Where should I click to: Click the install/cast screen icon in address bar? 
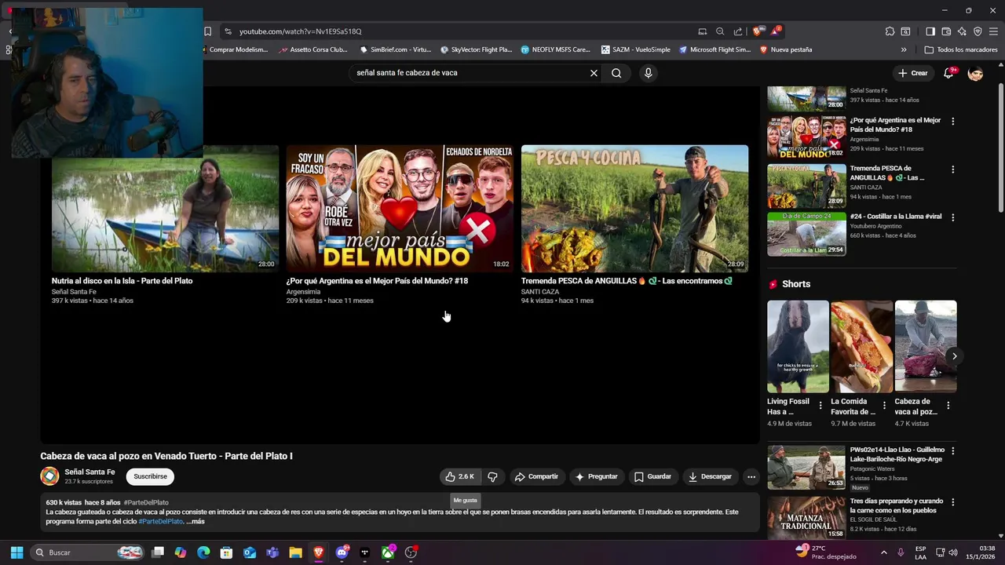[703, 31]
